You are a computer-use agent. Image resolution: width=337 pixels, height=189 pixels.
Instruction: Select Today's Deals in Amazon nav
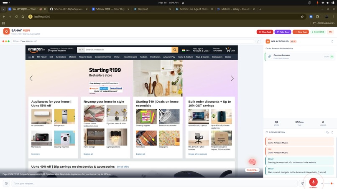pos(85,57)
